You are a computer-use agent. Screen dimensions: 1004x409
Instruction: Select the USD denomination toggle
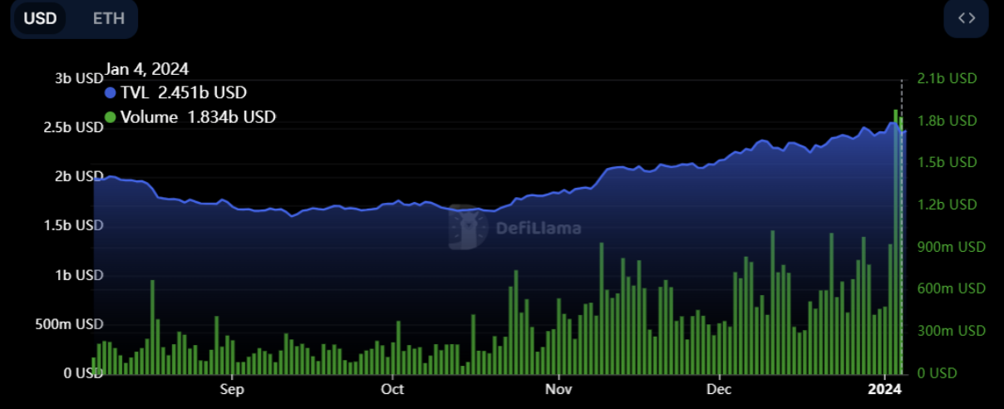[x=40, y=18]
